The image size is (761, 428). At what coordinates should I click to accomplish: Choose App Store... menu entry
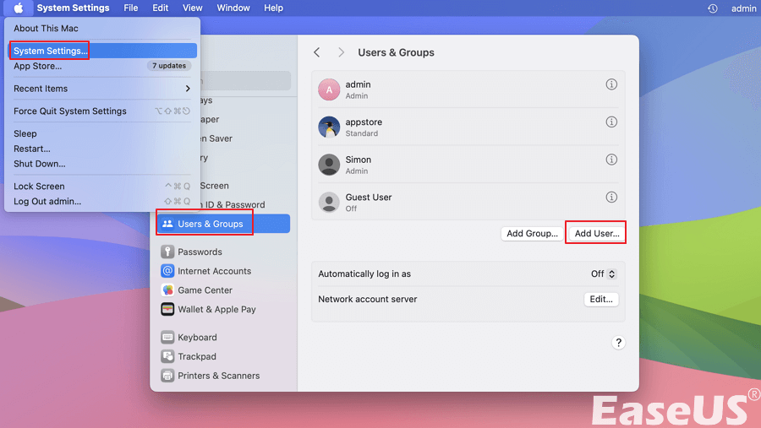[37, 66]
